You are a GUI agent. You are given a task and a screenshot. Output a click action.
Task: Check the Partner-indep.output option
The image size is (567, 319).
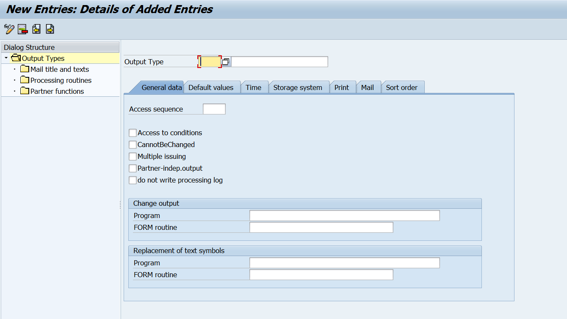click(x=133, y=168)
